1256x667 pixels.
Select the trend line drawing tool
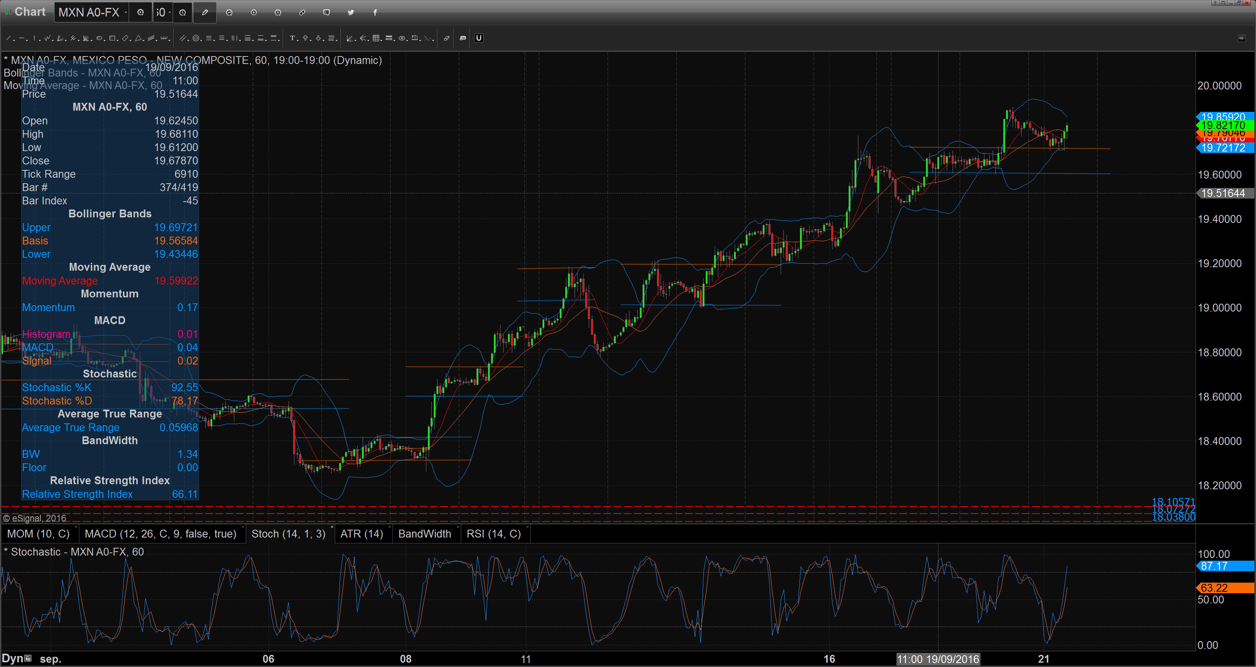8,38
